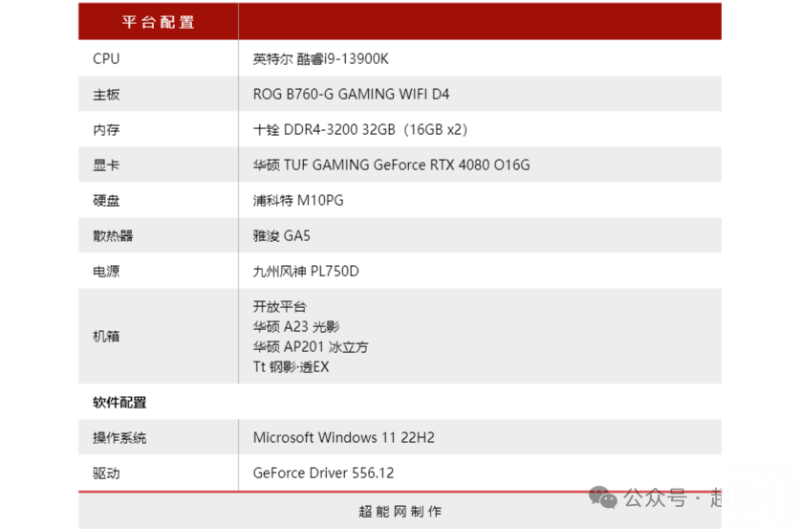Click the Tt 钢影·透EX entry
The width and height of the screenshot is (800, 529).
pos(291,367)
